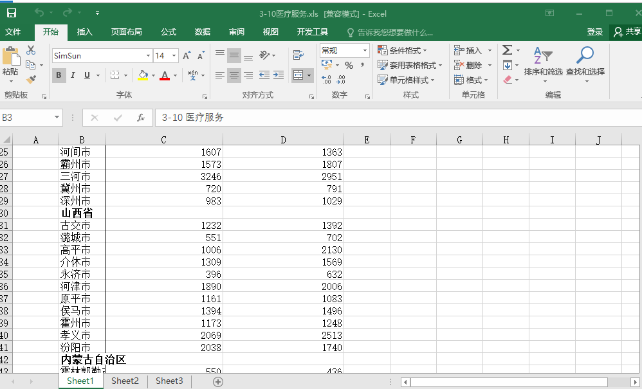This screenshot has height=389, width=642.
Task: Increase font size with larger A icon
Action: point(187,56)
